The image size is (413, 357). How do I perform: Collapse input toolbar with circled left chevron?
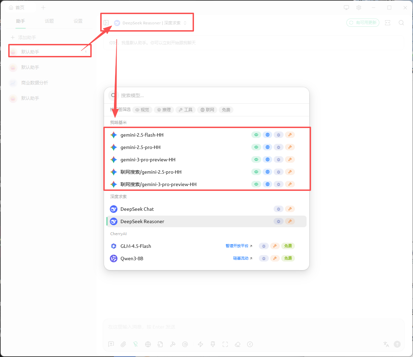(250, 344)
